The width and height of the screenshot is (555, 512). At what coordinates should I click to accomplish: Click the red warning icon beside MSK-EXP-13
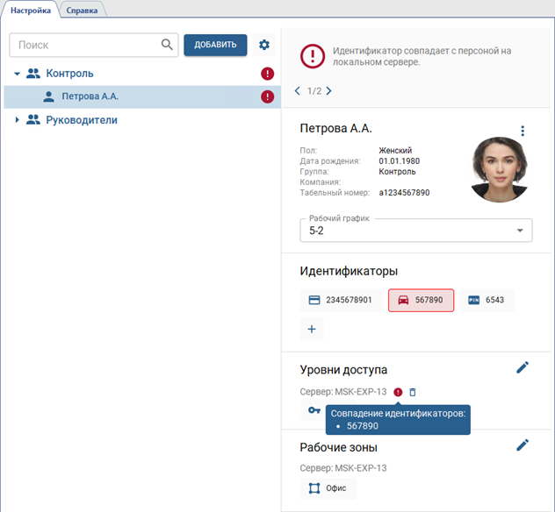(398, 392)
